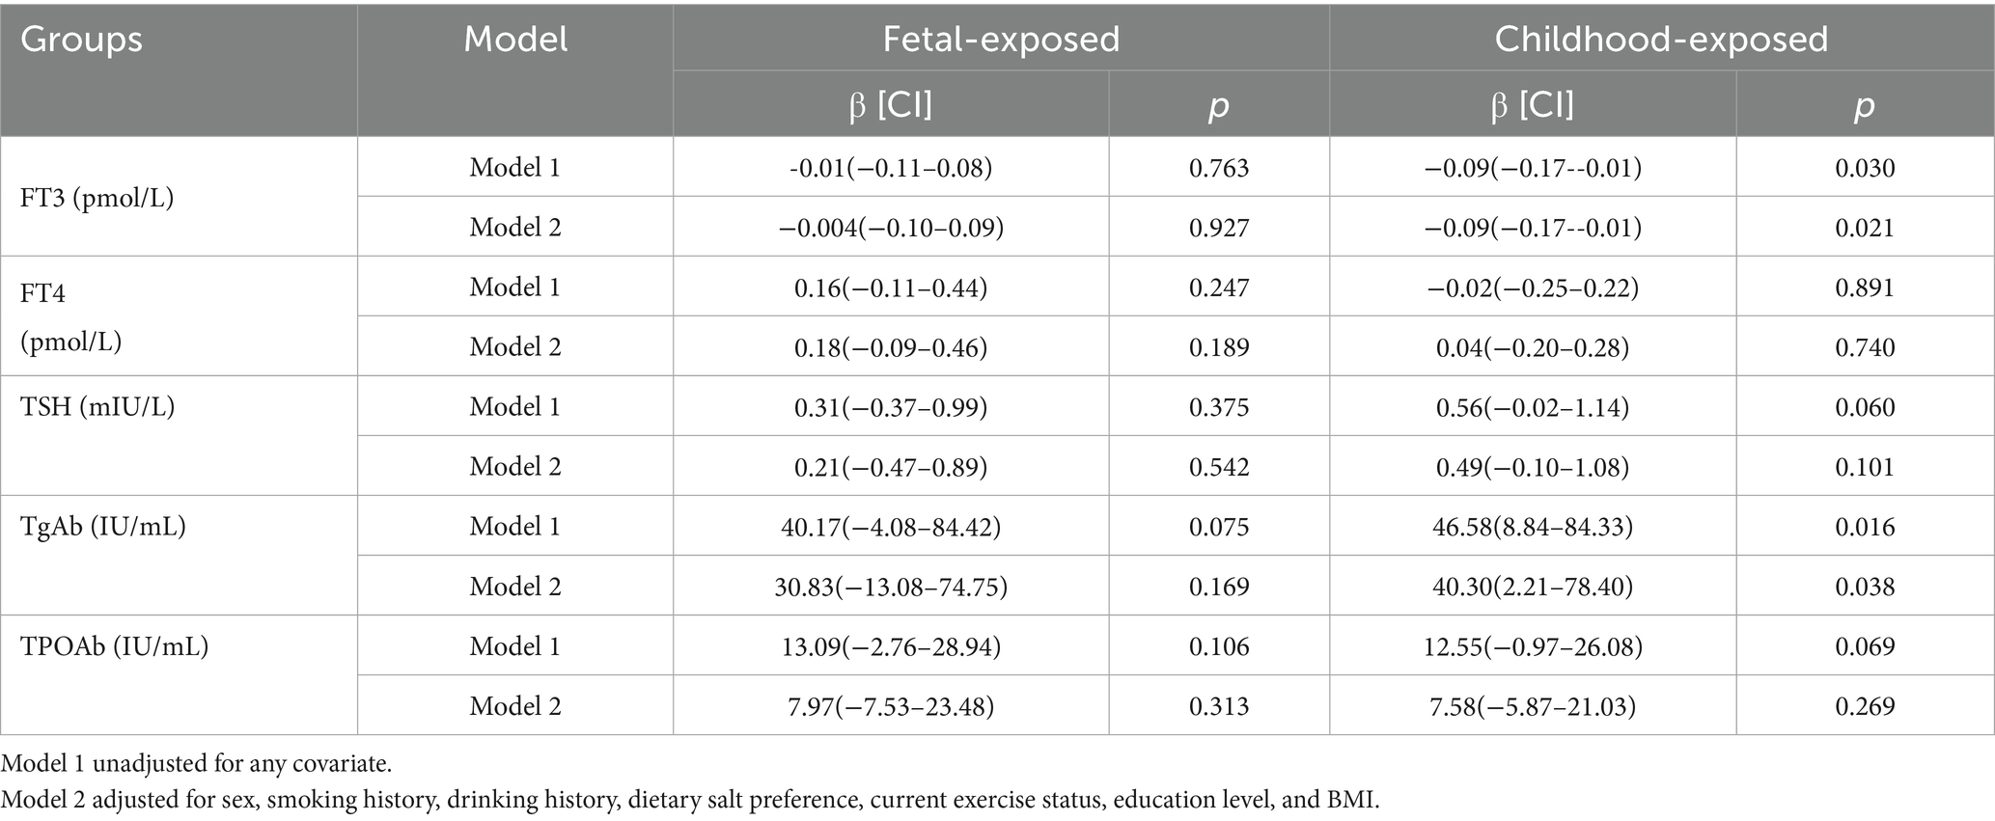Click β [CI] subheader under Fetal-exposed
The width and height of the screenshot is (1995, 821).
[x=890, y=105]
